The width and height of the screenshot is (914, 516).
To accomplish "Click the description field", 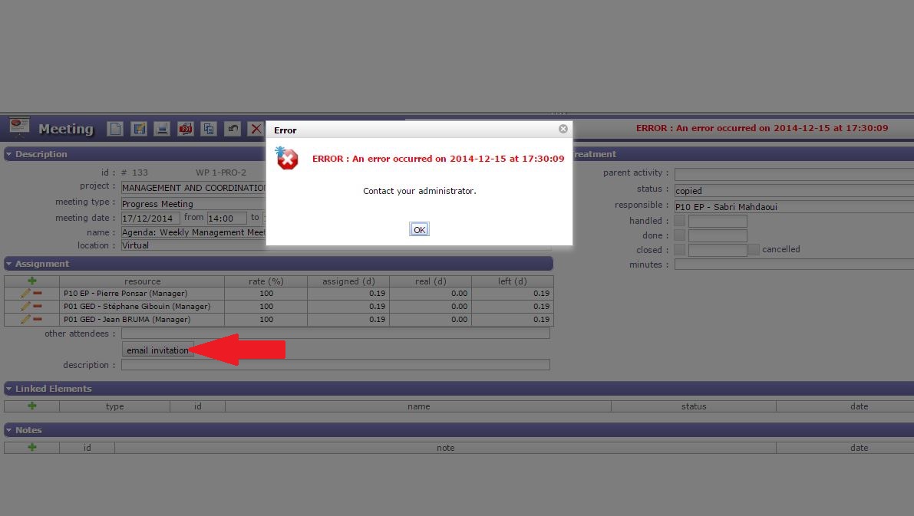I will pyautogui.click(x=335, y=365).
